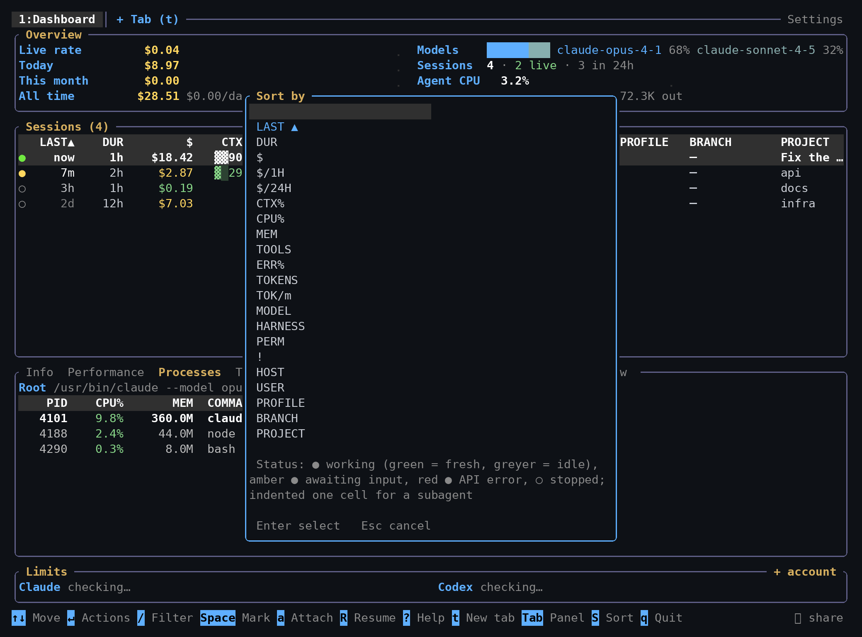This screenshot has height=637, width=862.
Task: Click the LAST column header in Sessions
Action: point(57,142)
